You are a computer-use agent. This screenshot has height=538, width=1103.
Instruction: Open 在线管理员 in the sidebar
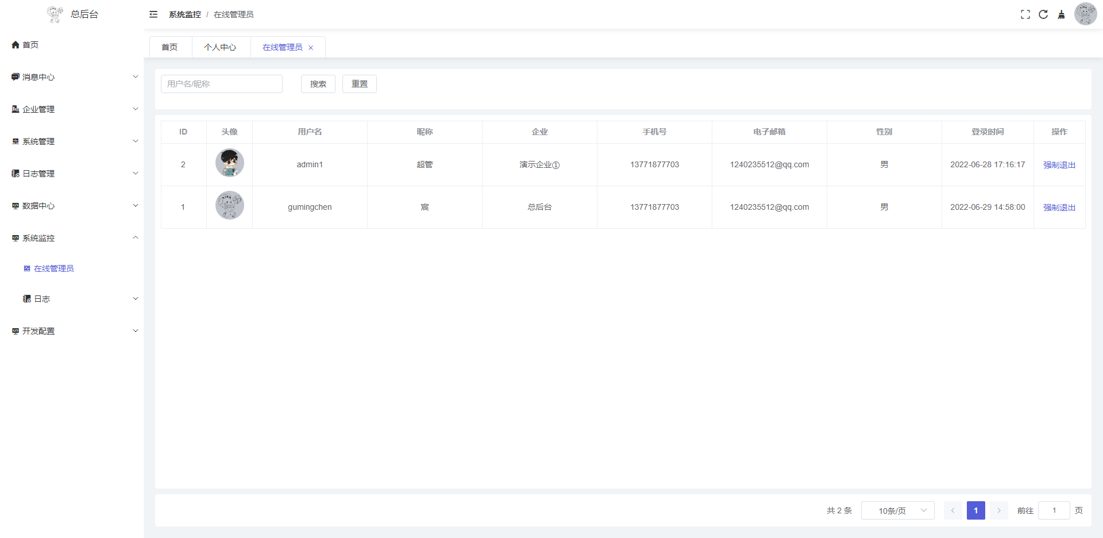[x=72, y=268]
